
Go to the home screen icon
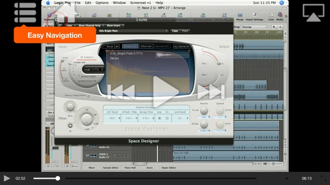(66, 13)
